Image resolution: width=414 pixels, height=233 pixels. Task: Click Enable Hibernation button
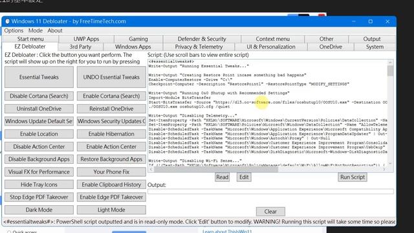click(x=111, y=134)
